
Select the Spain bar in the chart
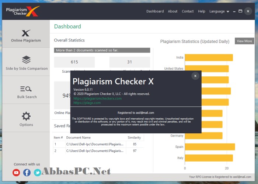(210, 147)
